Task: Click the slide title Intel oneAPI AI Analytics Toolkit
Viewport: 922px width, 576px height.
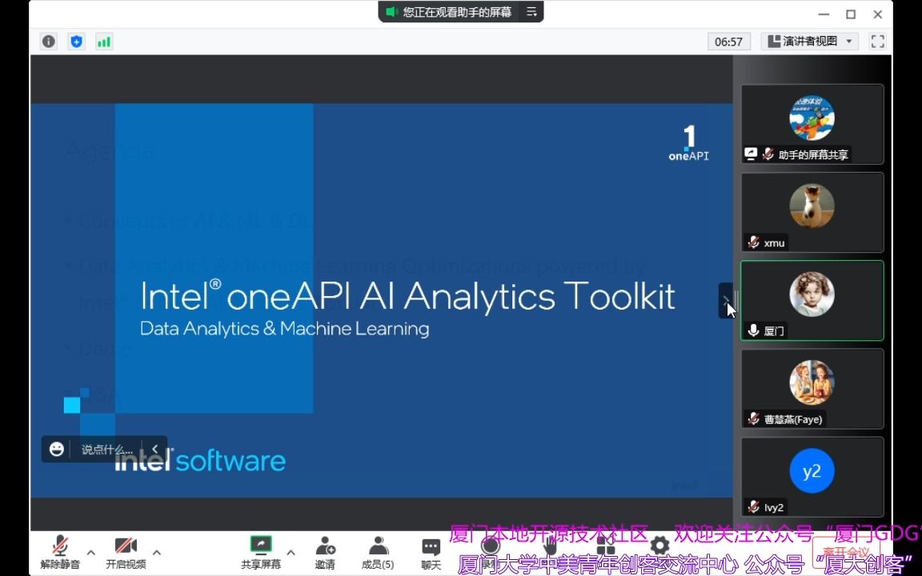Action: coord(408,296)
